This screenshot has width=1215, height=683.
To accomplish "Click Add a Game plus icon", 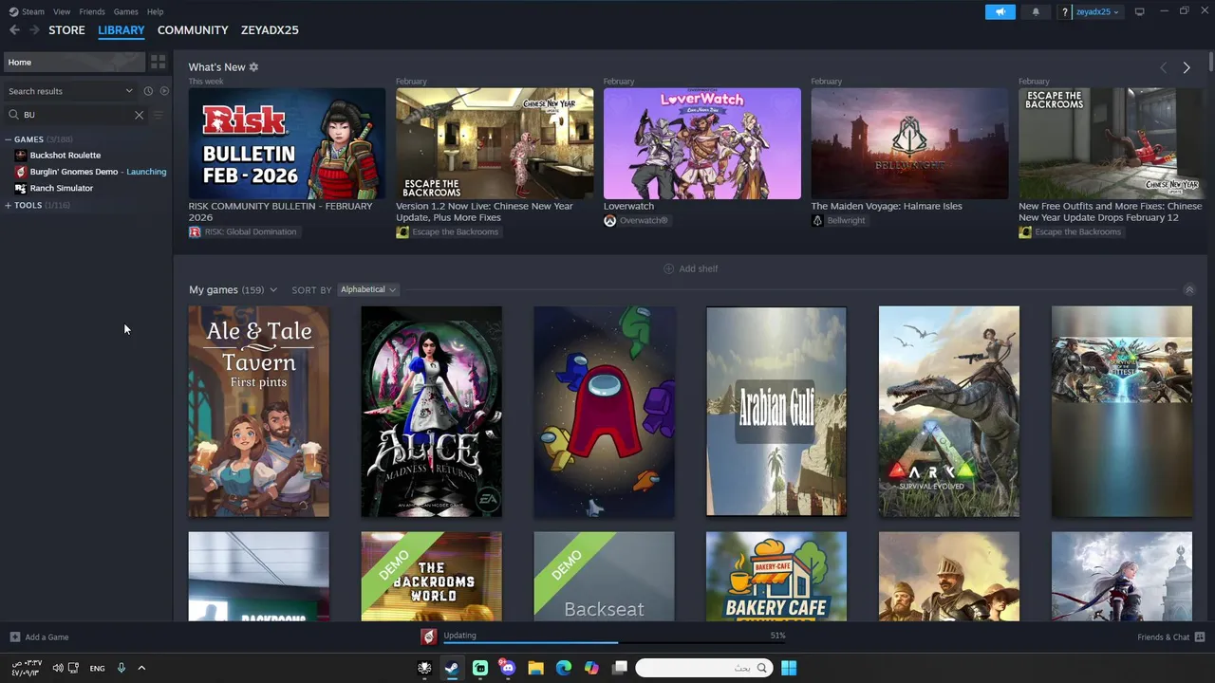I will (x=14, y=637).
